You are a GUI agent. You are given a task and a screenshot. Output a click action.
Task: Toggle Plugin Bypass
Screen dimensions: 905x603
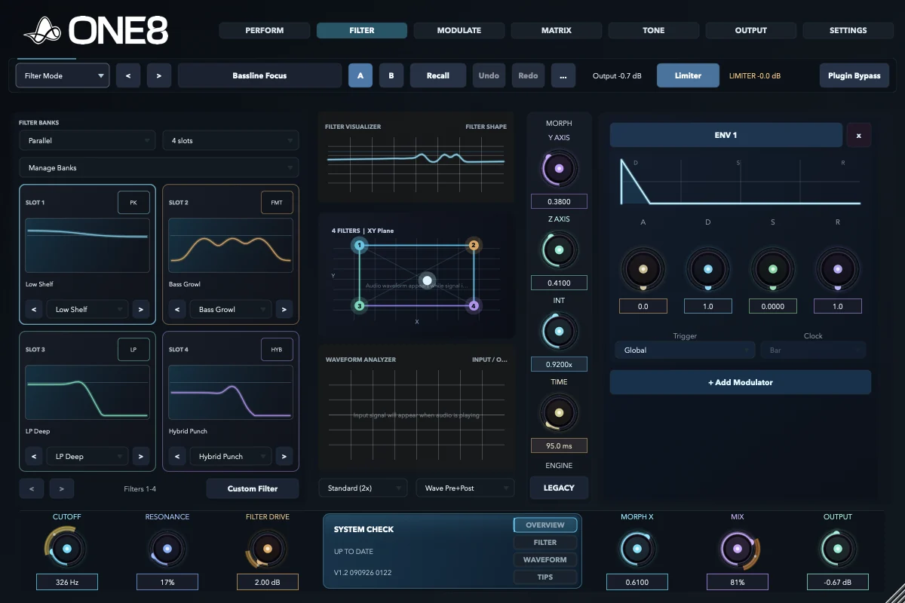[854, 75]
